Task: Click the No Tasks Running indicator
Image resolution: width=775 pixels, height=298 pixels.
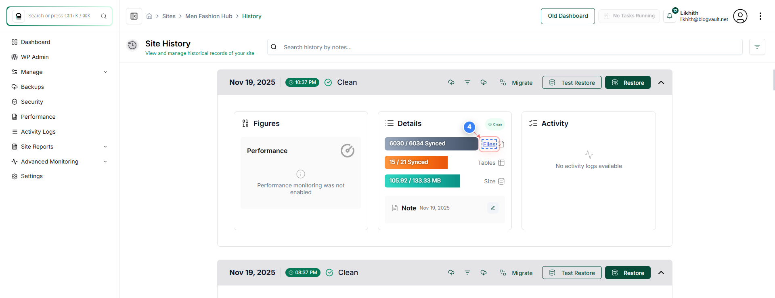Action: coord(629,16)
